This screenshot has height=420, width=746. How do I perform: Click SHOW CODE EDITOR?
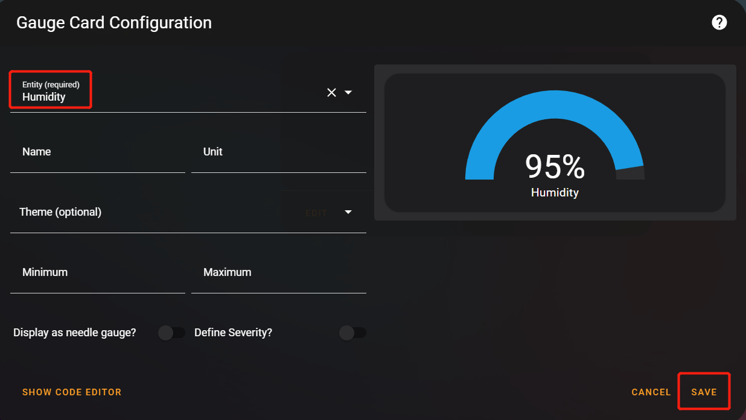(x=72, y=392)
